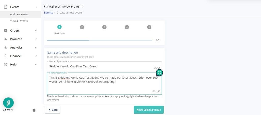This screenshot has width=261, height=115.
Task: Click Next: Select a venue button
Action: pos(149,110)
